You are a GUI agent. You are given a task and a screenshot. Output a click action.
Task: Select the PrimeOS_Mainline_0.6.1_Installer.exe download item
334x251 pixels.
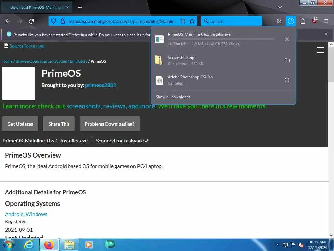coord(223,39)
